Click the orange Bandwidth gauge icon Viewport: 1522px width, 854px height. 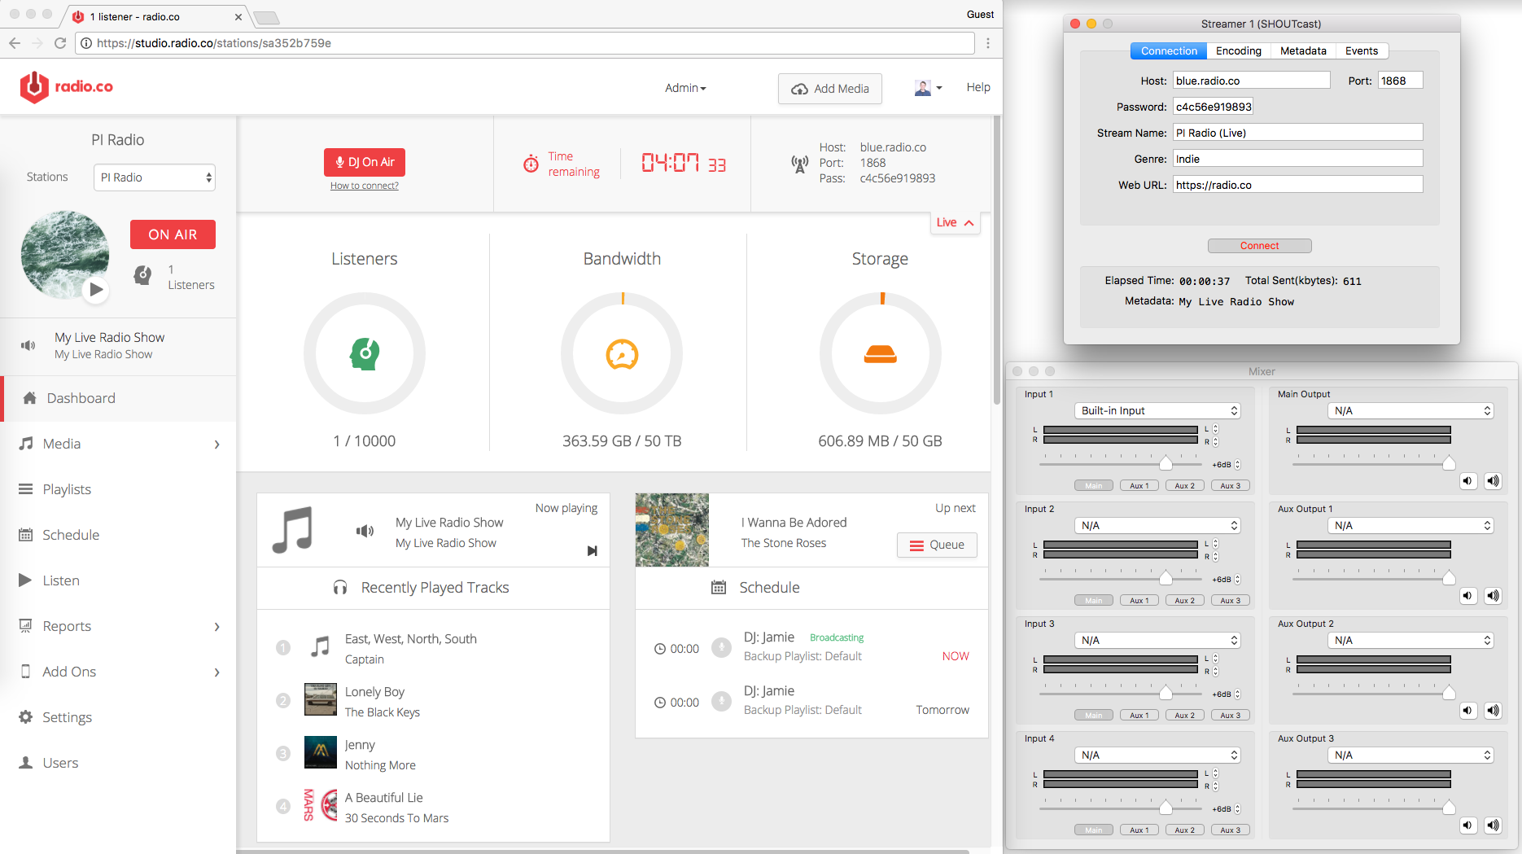coord(622,354)
